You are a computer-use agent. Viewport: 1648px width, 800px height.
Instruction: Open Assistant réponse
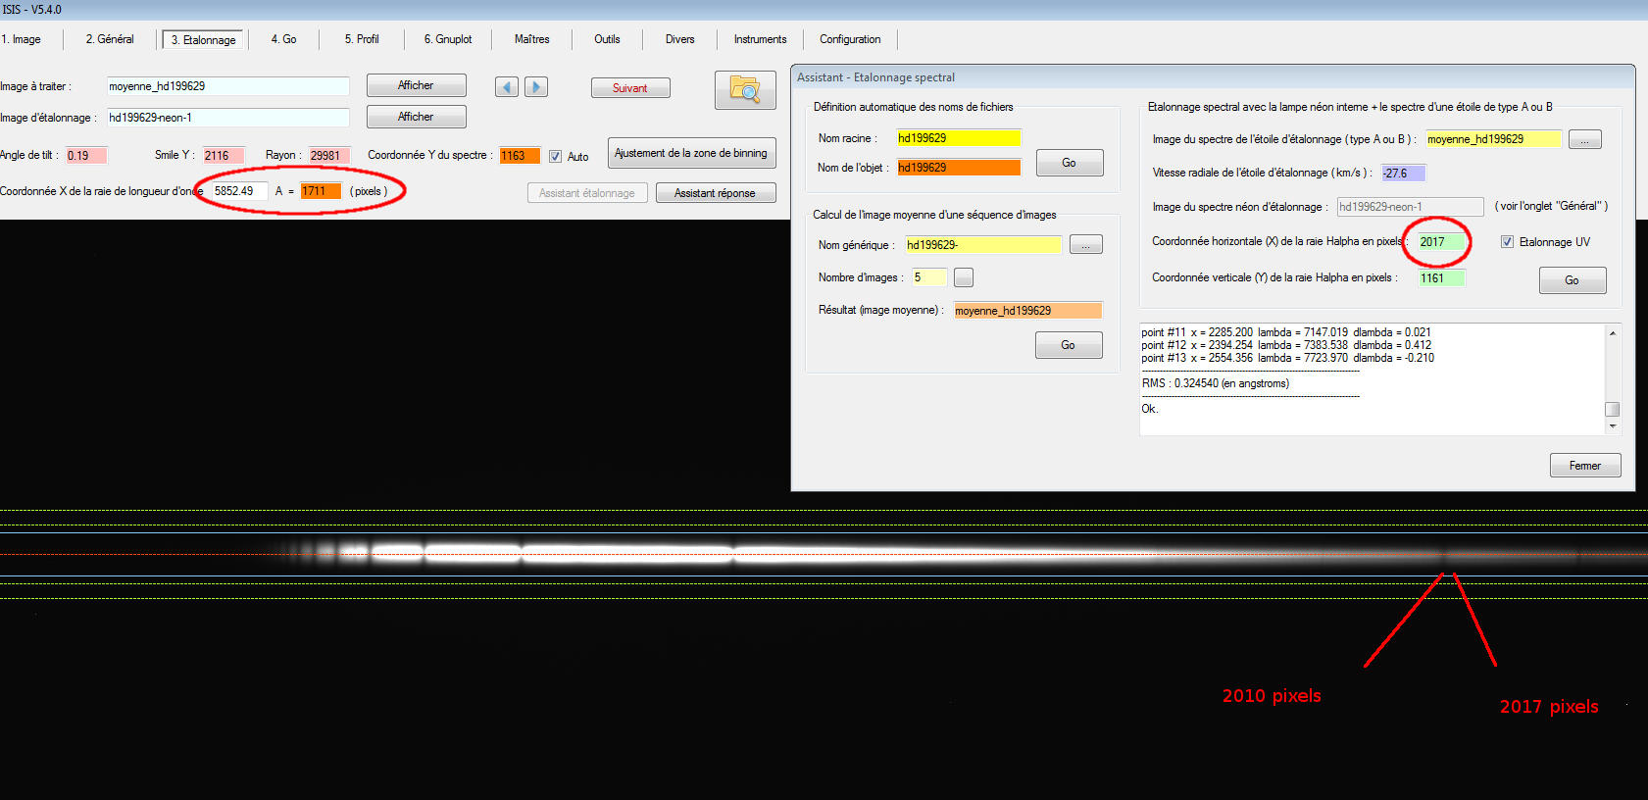(715, 193)
